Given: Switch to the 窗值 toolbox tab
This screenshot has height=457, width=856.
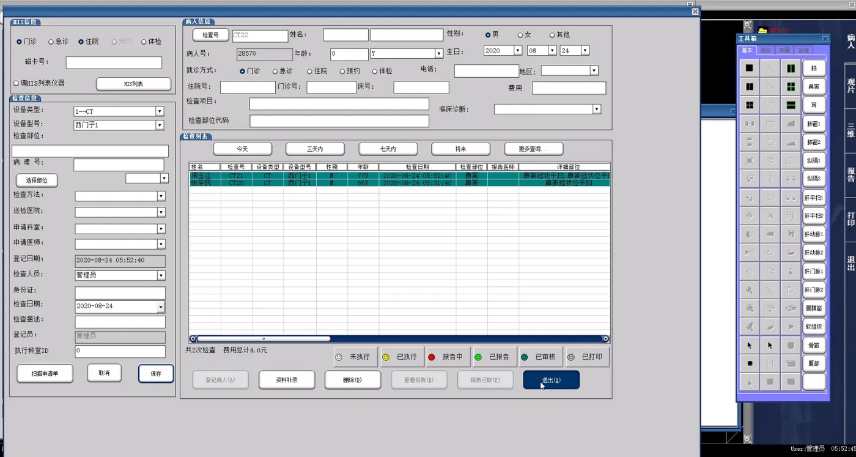Looking at the screenshot, I should pyautogui.click(x=803, y=50).
